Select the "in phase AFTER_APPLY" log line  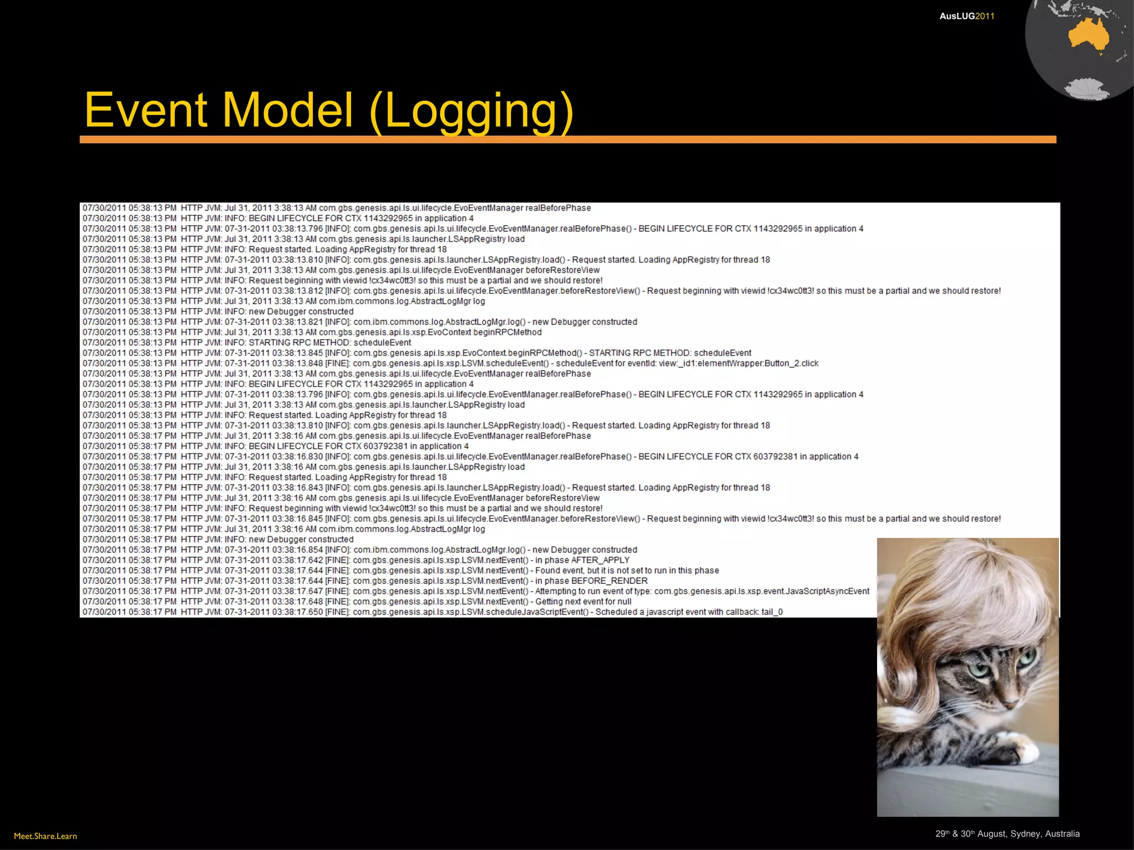[356, 561]
